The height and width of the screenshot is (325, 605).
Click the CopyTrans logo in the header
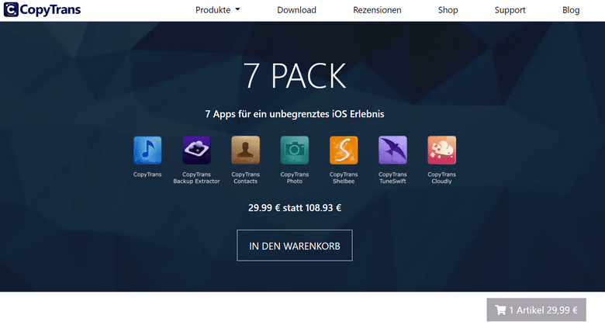(x=43, y=9)
